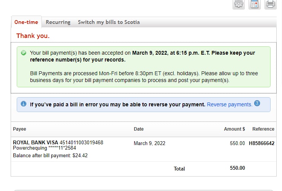Image resolution: width=282 pixels, height=191 pixels.
Task: Switch to the Recurring tab
Action: (x=58, y=22)
